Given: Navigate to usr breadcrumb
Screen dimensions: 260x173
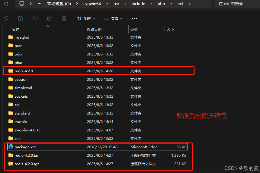Looking at the screenshot, I should pyautogui.click(x=116, y=4).
